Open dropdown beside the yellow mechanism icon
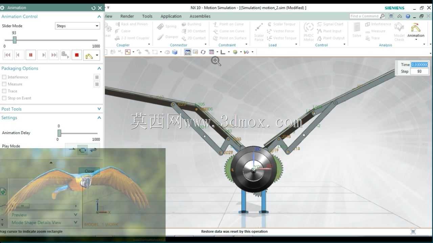Viewport: 433px width, 243px height. 97,55
